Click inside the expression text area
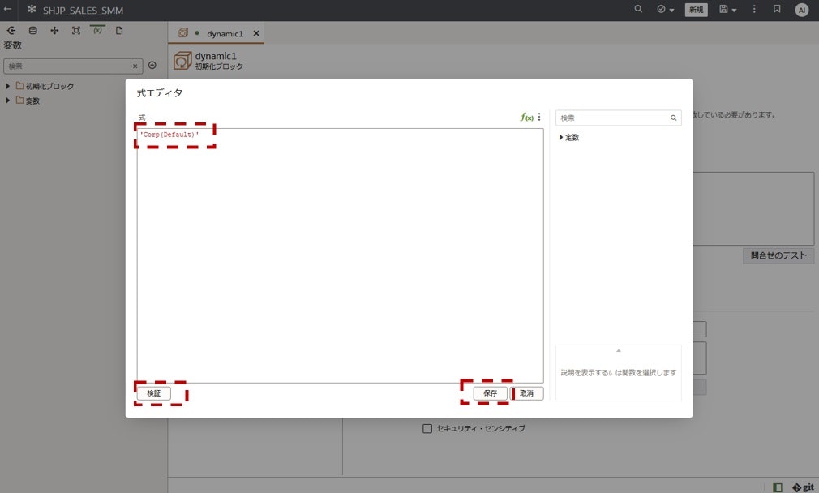The image size is (819, 493). click(x=340, y=256)
